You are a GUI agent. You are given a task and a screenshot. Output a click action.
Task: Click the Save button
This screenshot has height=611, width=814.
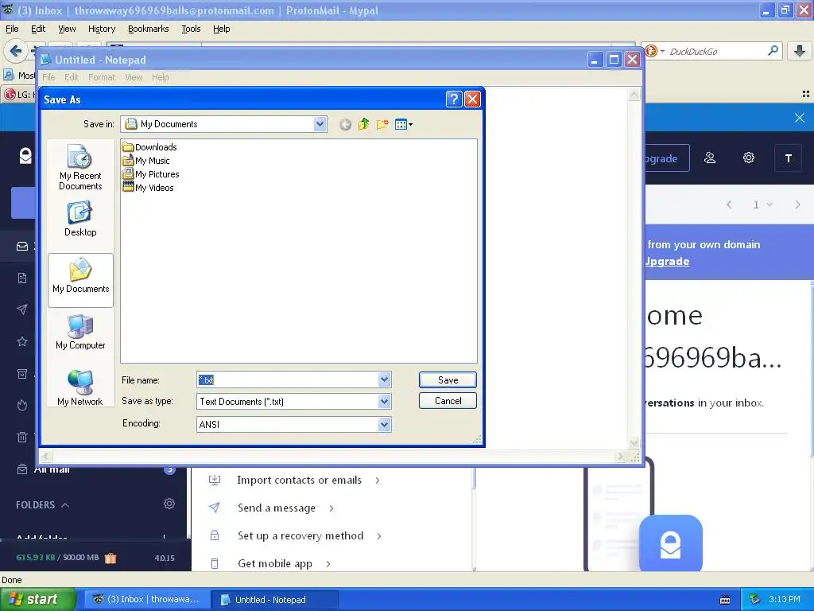(x=448, y=379)
